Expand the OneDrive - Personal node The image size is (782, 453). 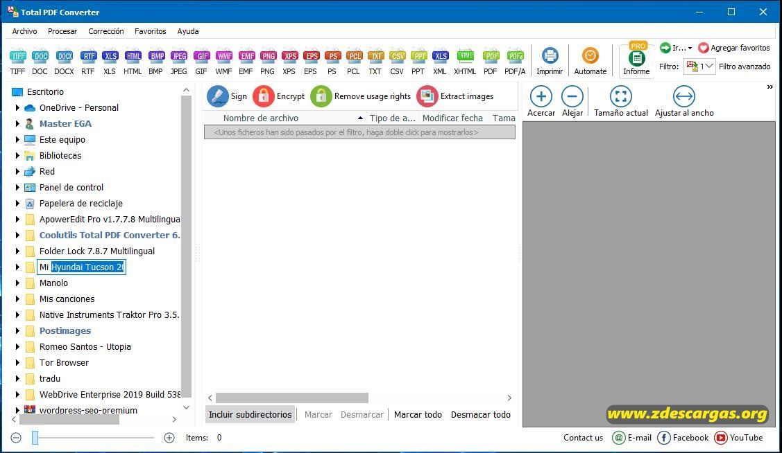tap(17, 107)
